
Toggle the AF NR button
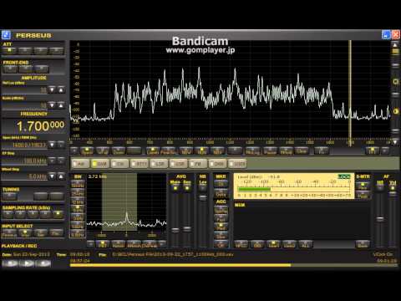point(380,188)
